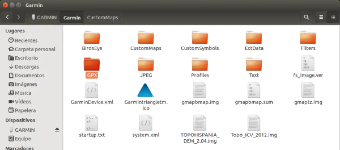This screenshot has width=340, height=150.
Task: Open the CustomSymbols folder
Action: coord(200,37)
